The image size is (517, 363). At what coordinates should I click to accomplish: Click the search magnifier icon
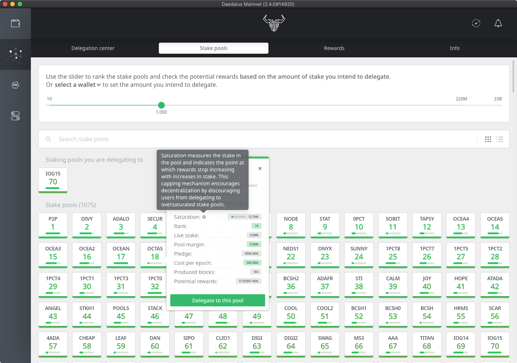click(48, 139)
